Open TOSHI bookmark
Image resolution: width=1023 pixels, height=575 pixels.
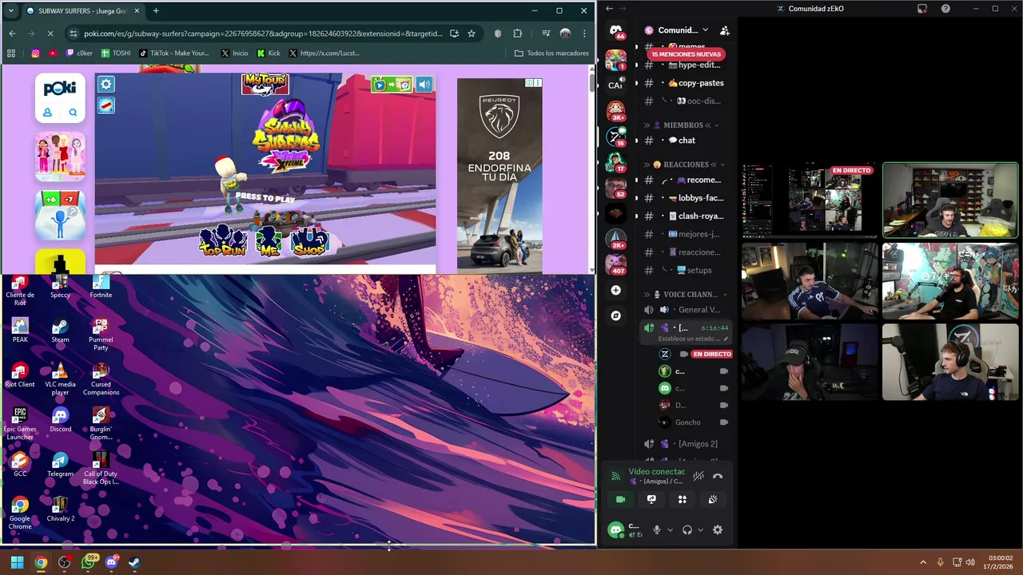click(x=115, y=54)
